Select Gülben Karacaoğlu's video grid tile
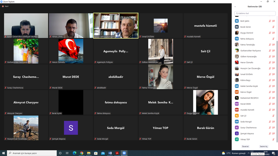Viewport: 278px width, 156px height. [161, 51]
